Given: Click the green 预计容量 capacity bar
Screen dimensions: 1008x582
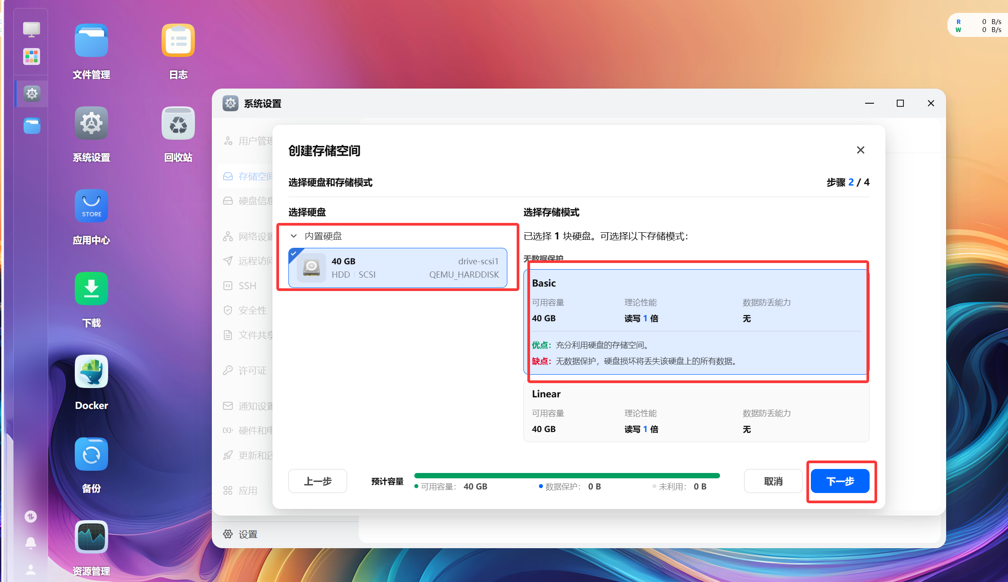Looking at the screenshot, I should [x=567, y=476].
